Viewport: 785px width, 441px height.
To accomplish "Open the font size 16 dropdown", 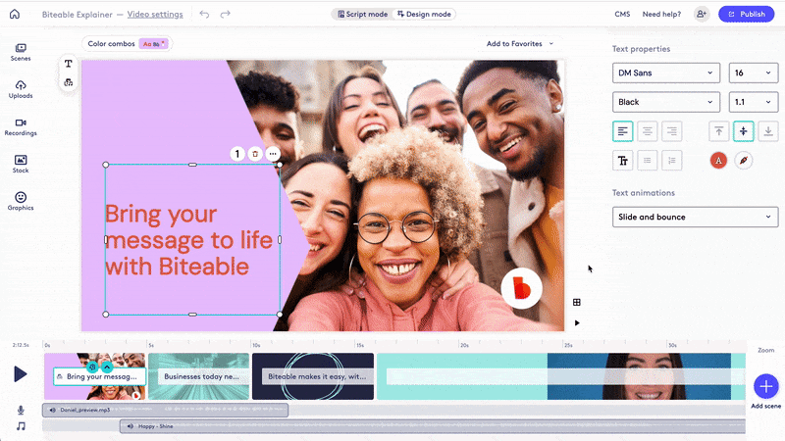I will pos(754,73).
